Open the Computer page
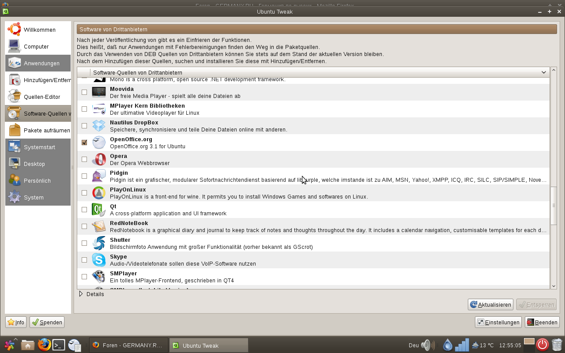The width and height of the screenshot is (565, 353). [x=38, y=46]
